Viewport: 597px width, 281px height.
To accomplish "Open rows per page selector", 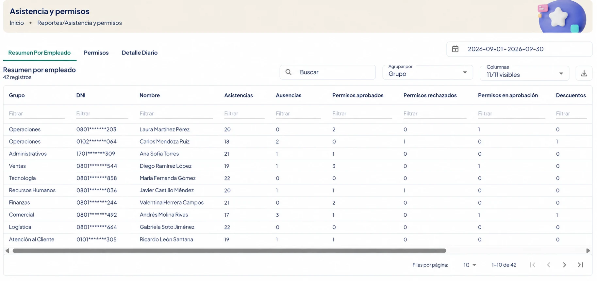I will click(x=470, y=265).
